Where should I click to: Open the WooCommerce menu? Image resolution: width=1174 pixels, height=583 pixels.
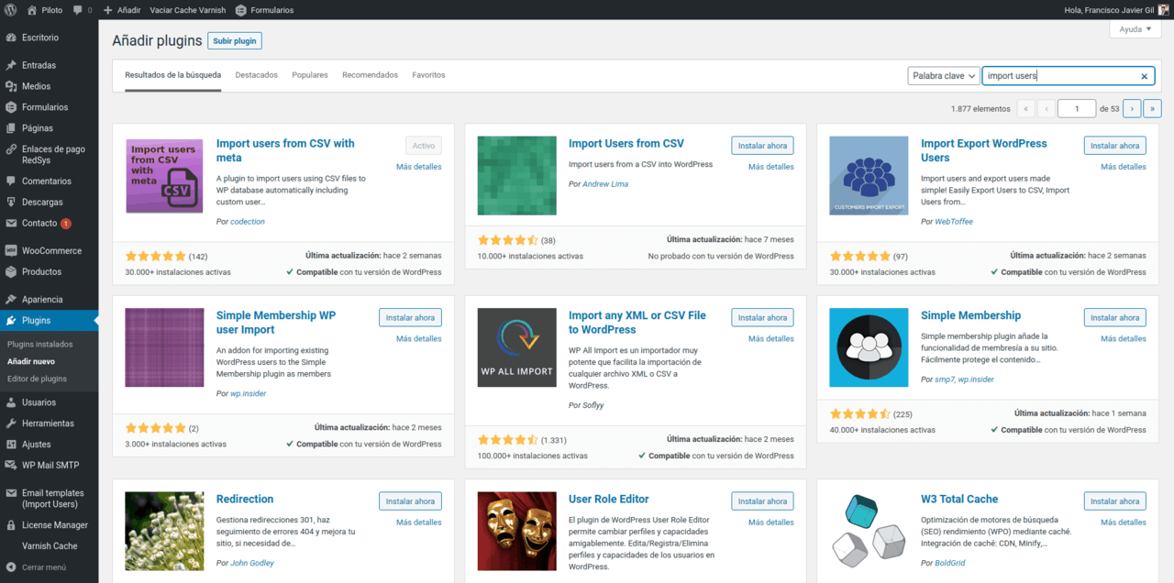[x=50, y=250]
